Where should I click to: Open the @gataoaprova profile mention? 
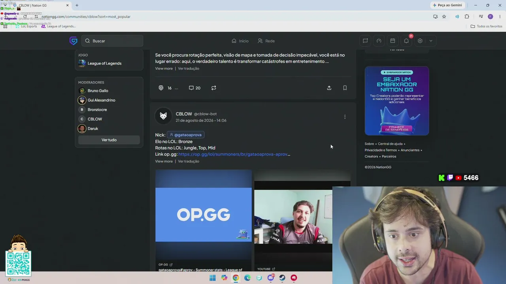click(x=185, y=135)
